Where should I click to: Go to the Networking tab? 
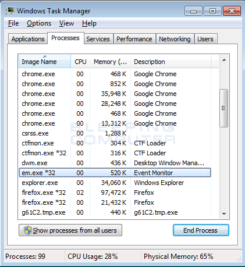pos(175,39)
